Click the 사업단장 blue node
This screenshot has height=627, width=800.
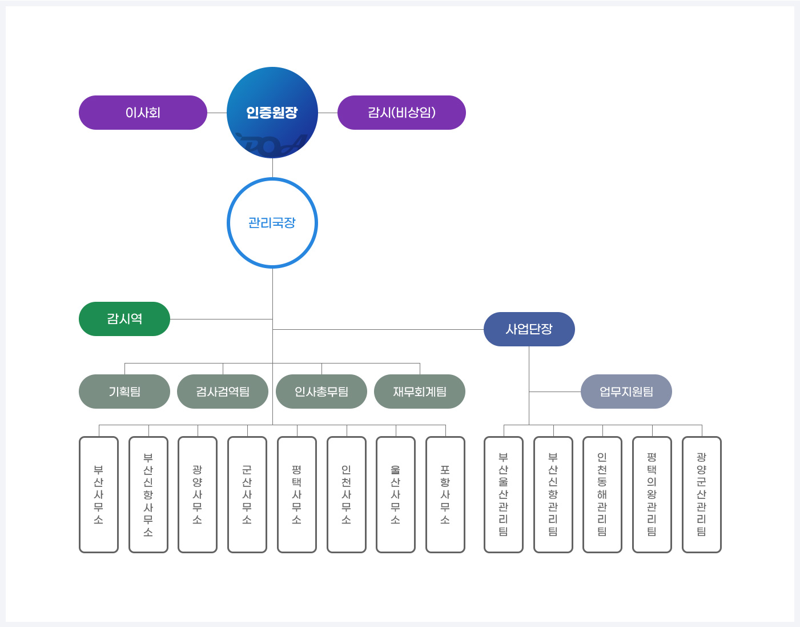529,329
